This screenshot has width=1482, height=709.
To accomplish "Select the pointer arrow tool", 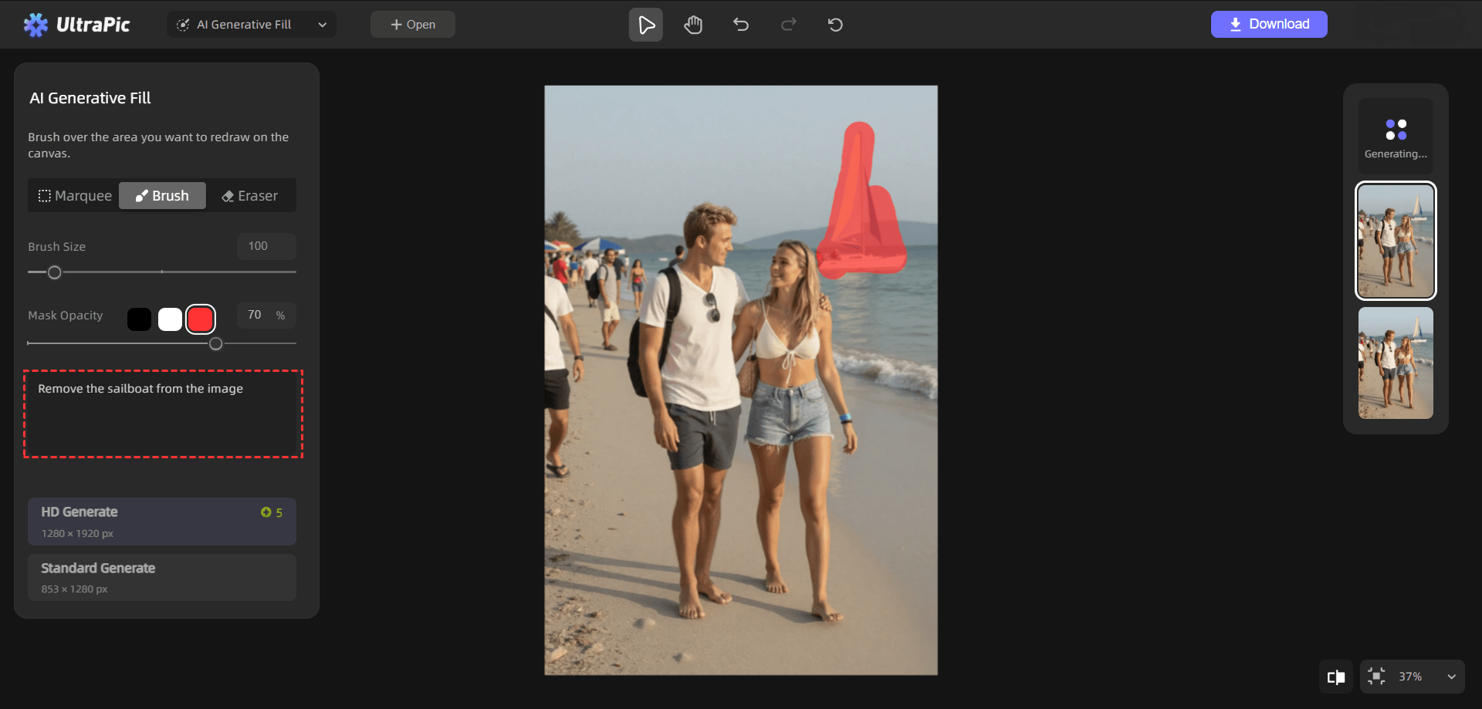I will coord(646,25).
